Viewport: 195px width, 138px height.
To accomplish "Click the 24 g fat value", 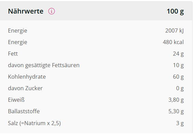I will click(x=178, y=54).
